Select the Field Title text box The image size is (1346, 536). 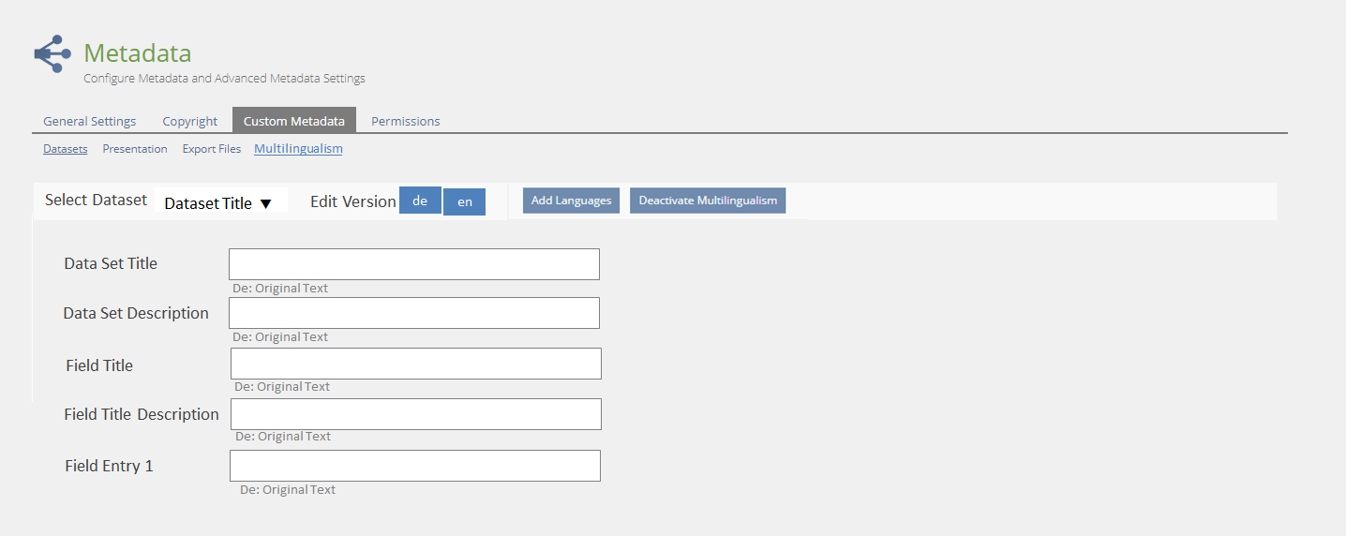415,364
